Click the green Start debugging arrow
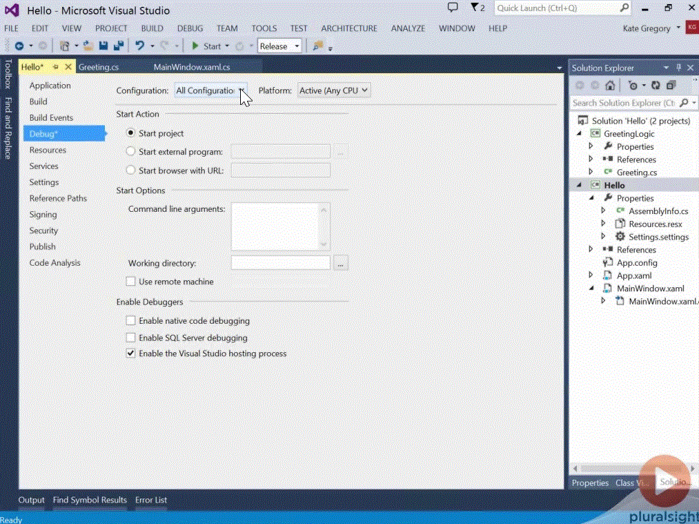699x524 pixels. (195, 46)
